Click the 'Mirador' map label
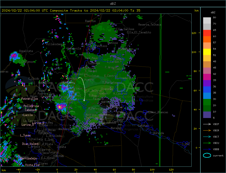Image resolution: width=226 pixels, height=173 pixels. (x=116, y=128)
